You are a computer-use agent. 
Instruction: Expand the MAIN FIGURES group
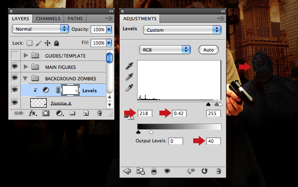tap(26, 67)
